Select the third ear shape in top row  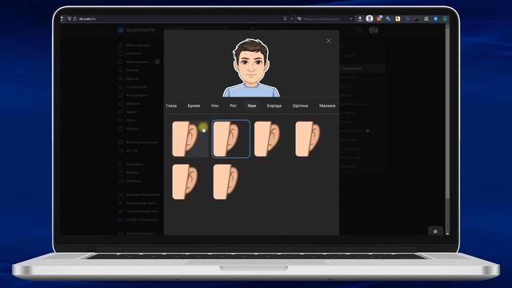tap(267, 139)
